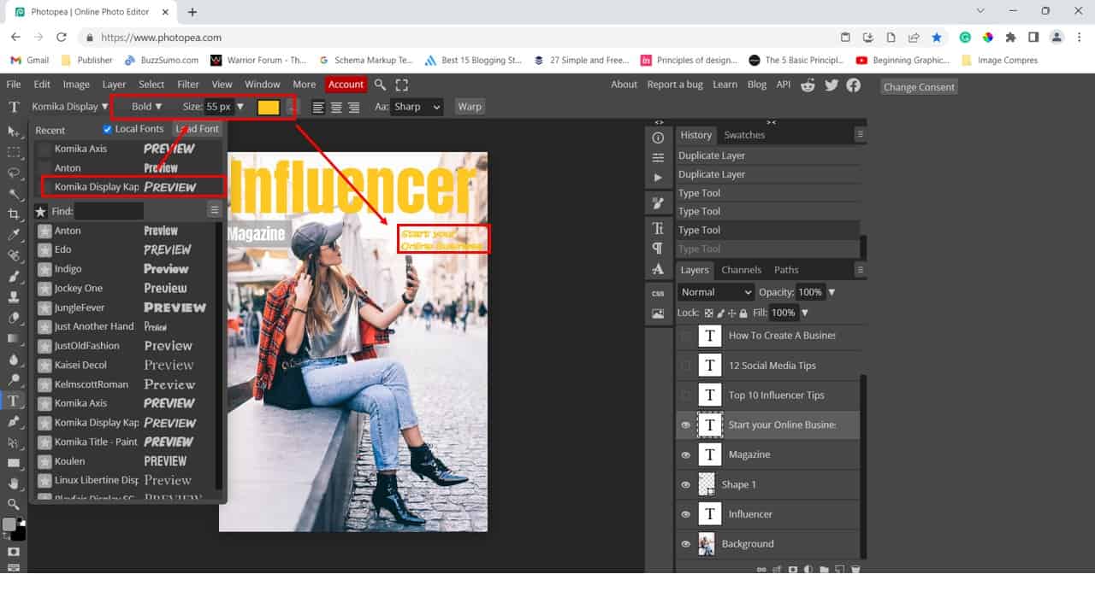
Task: Open the Sharp anti-aliasing dropdown
Action: (417, 107)
